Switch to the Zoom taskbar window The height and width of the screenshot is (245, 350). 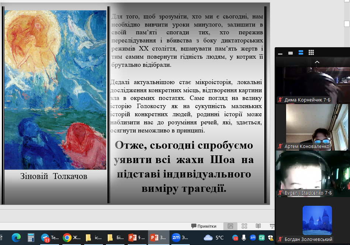pos(181,238)
